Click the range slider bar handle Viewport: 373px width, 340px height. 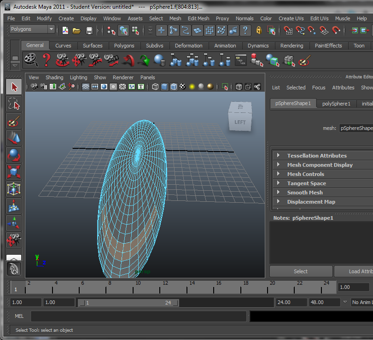coord(128,303)
